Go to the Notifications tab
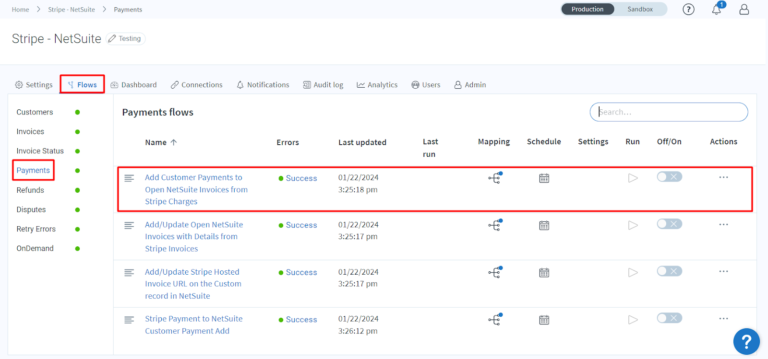 (x=263, y=85)
